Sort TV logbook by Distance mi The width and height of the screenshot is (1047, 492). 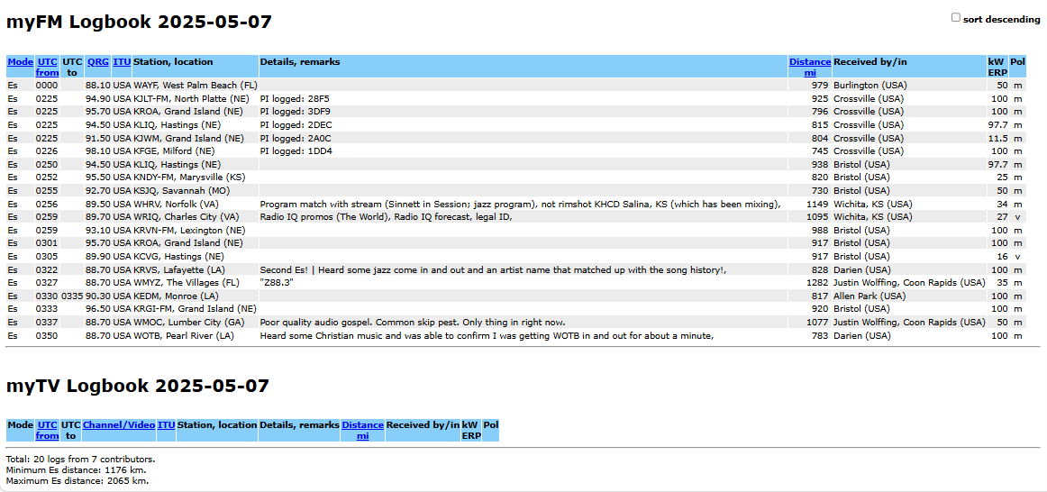[362, 430]
